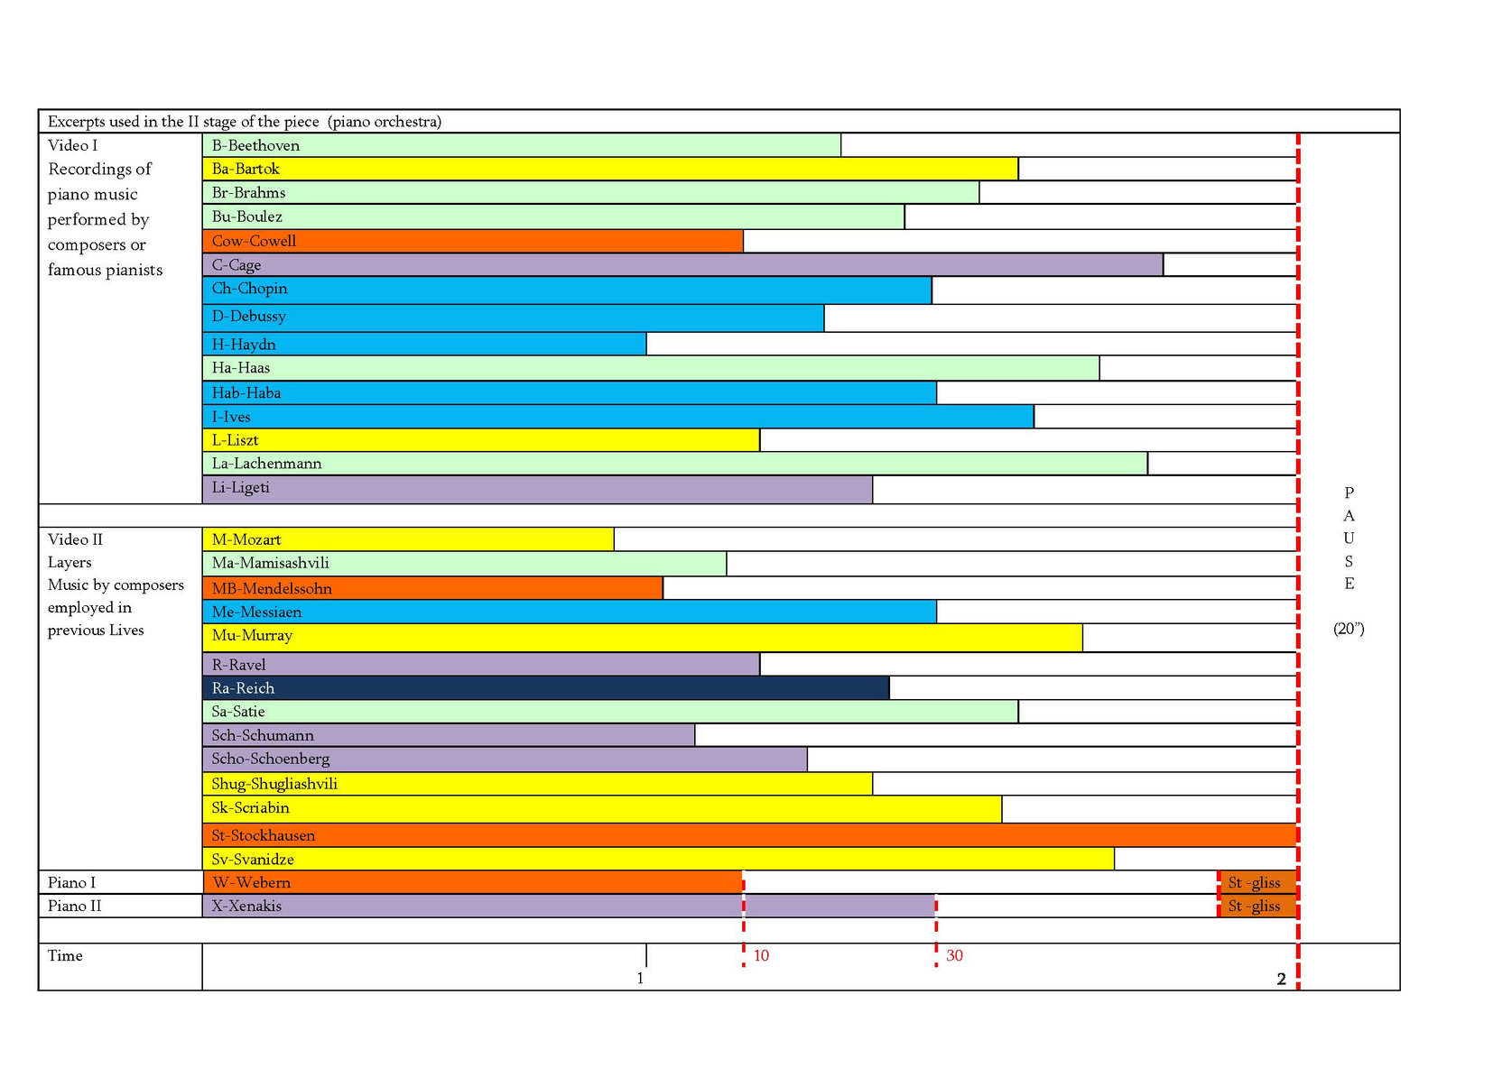Select the bold time mark 2
This screenshot has width=1512, height=1068.
pyautogui.click(x=1281, y=980)
